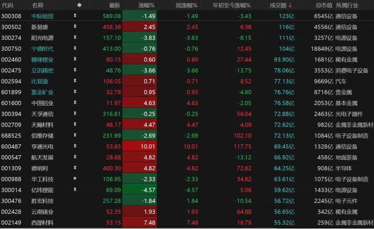Click the up-down marker icon for 中国铝业
This screenshot has width=374, height=229.
click(x=75, y=103)
